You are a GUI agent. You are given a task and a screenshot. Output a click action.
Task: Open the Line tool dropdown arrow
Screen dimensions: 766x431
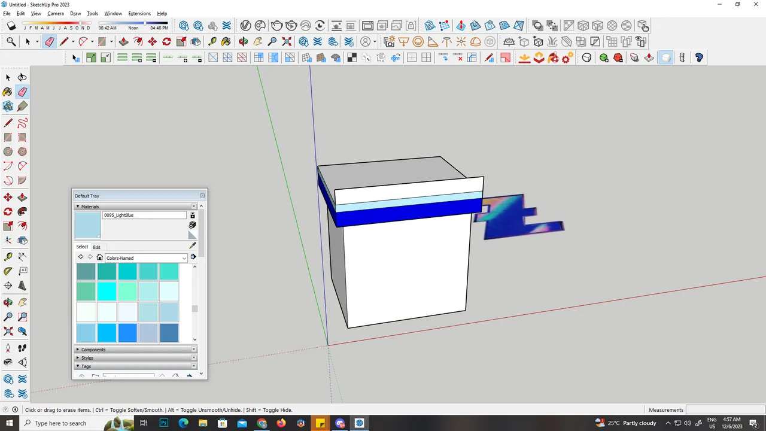[x=73, y=41]
